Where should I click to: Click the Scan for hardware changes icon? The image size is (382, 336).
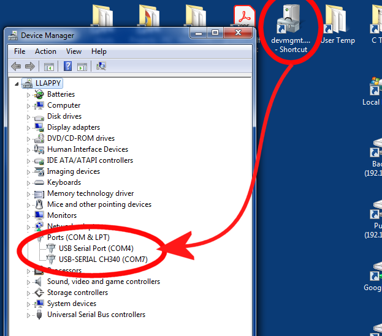[x=101, y=66]
